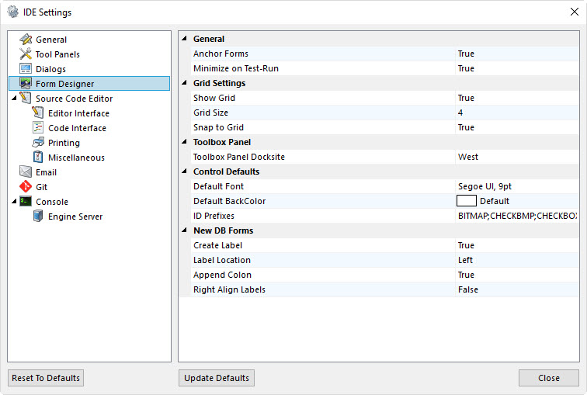Image resolution: width=587 pixels, height=395 pixels.
Task: Click the Default BackColor property name
Action: (x=229, y=201)
